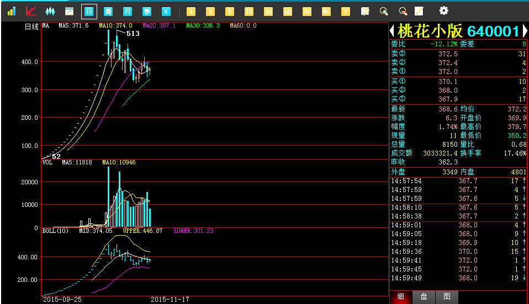
Task: Toggle the daily (日) period button
Action: [x=89, y=11]
